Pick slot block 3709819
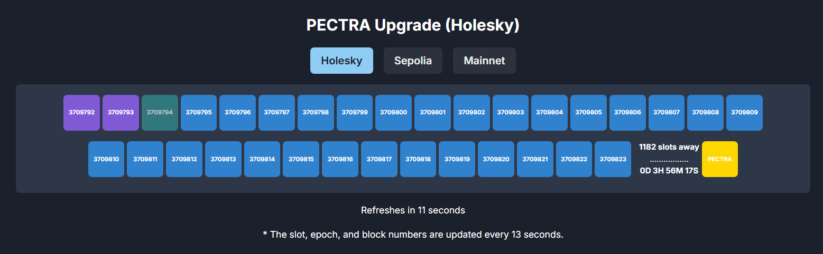 (457, 159)
